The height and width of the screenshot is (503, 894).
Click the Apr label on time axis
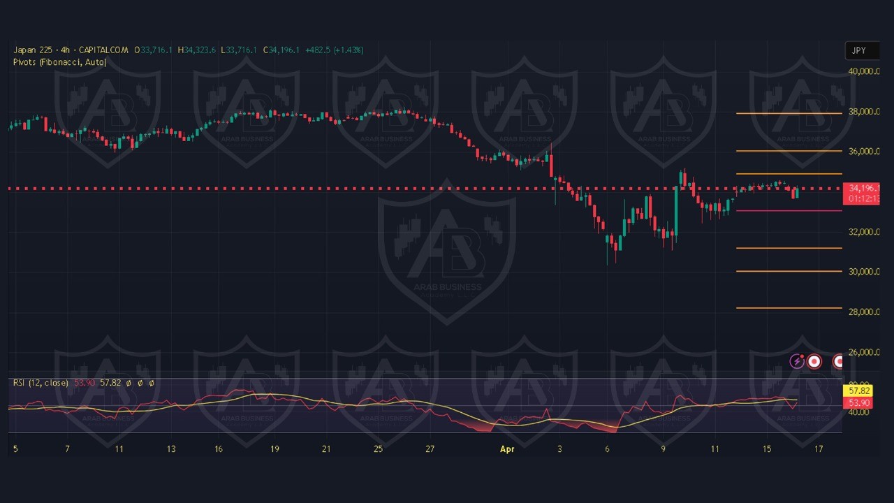(507, 449)
